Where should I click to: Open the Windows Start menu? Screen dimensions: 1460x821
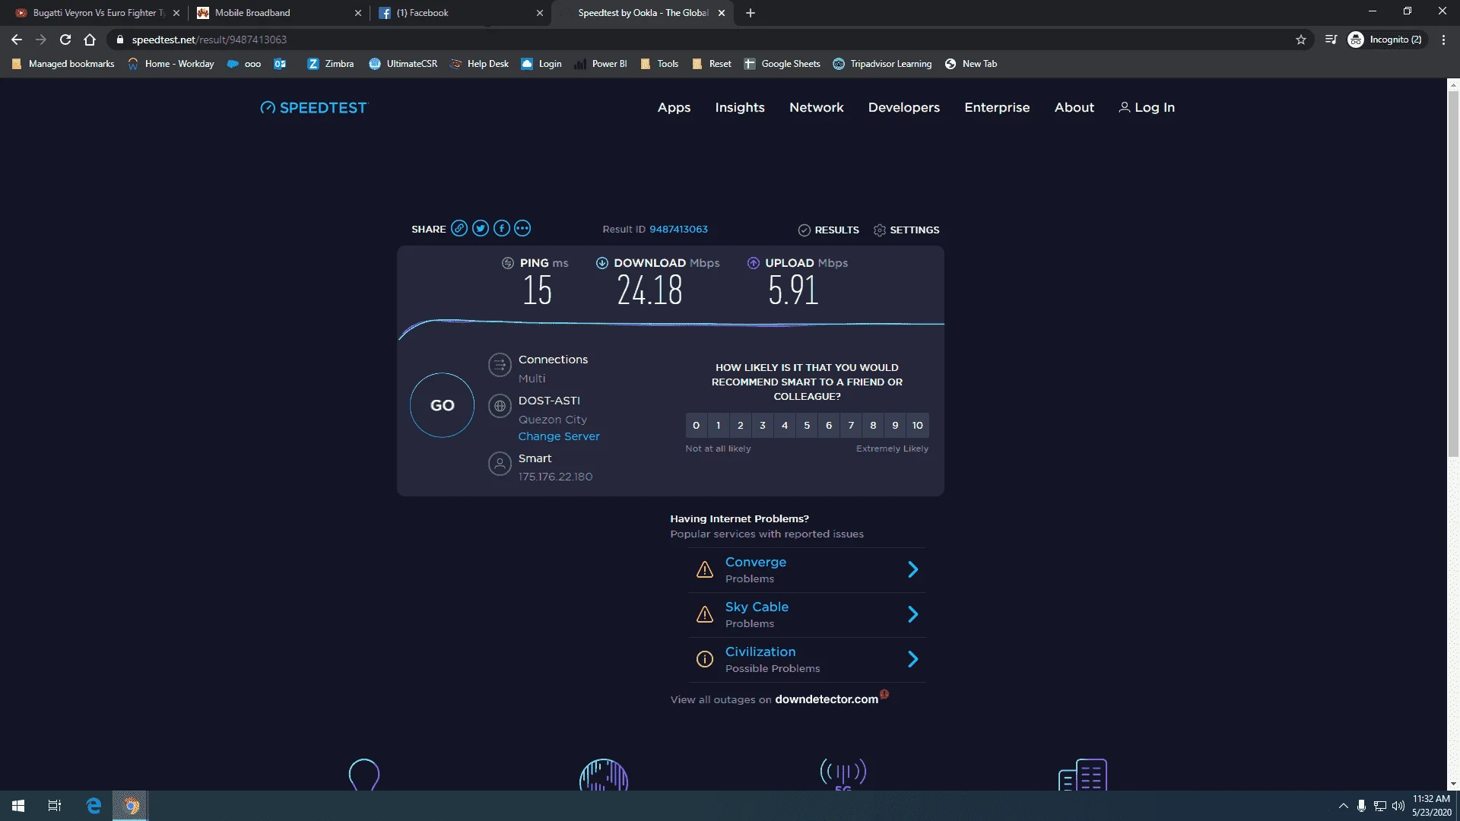tap(18, 806)
